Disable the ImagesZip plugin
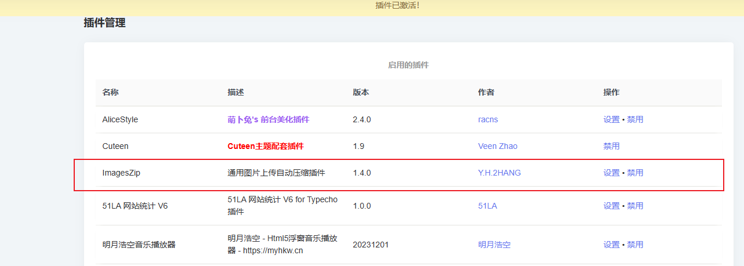The width and height of the screenshot is (744, 266). tap(635, 173)
